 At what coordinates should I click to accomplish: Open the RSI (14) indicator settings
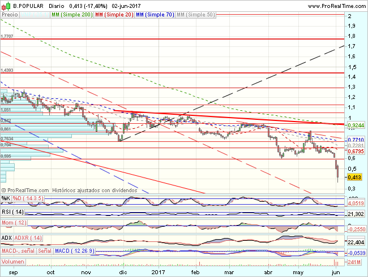[12, 211]
